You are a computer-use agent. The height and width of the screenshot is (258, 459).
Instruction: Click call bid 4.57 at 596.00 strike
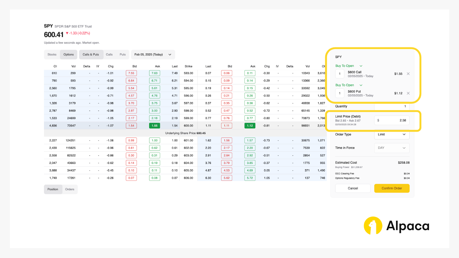point(131,96)
